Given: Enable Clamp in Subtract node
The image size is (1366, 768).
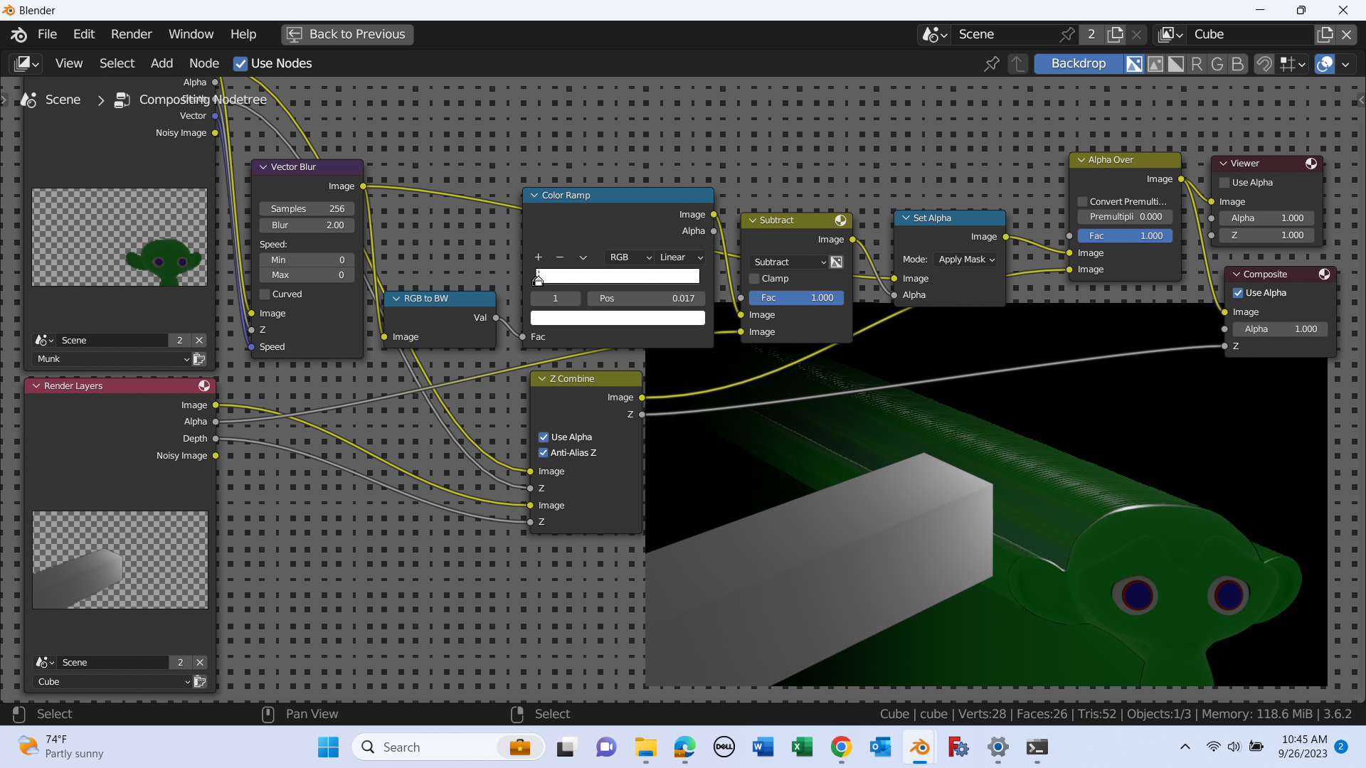Looking at the screenshot, I should pos(754,279).
